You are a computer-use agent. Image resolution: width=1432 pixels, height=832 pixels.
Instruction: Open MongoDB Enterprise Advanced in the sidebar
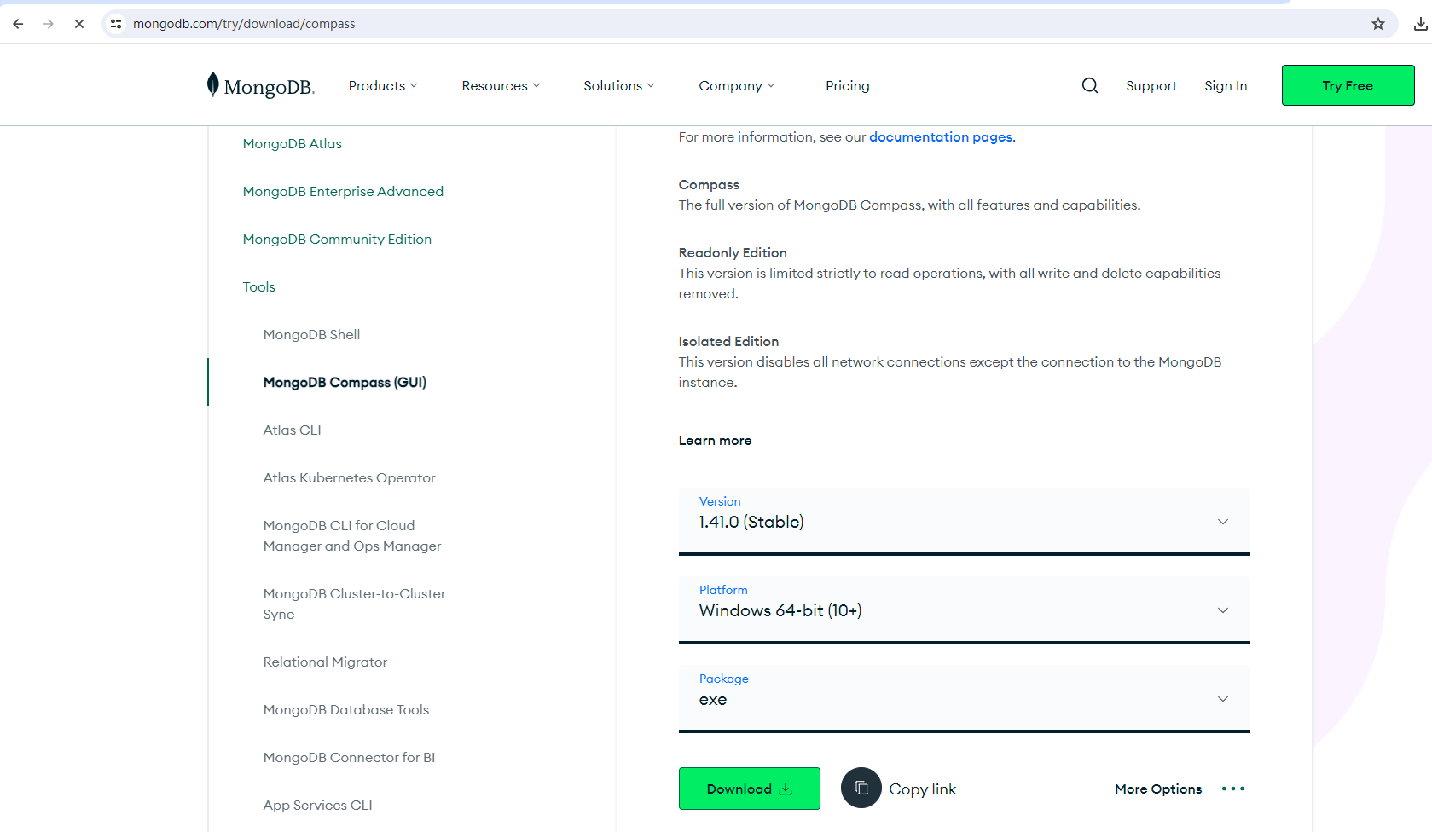coord(343,191)
